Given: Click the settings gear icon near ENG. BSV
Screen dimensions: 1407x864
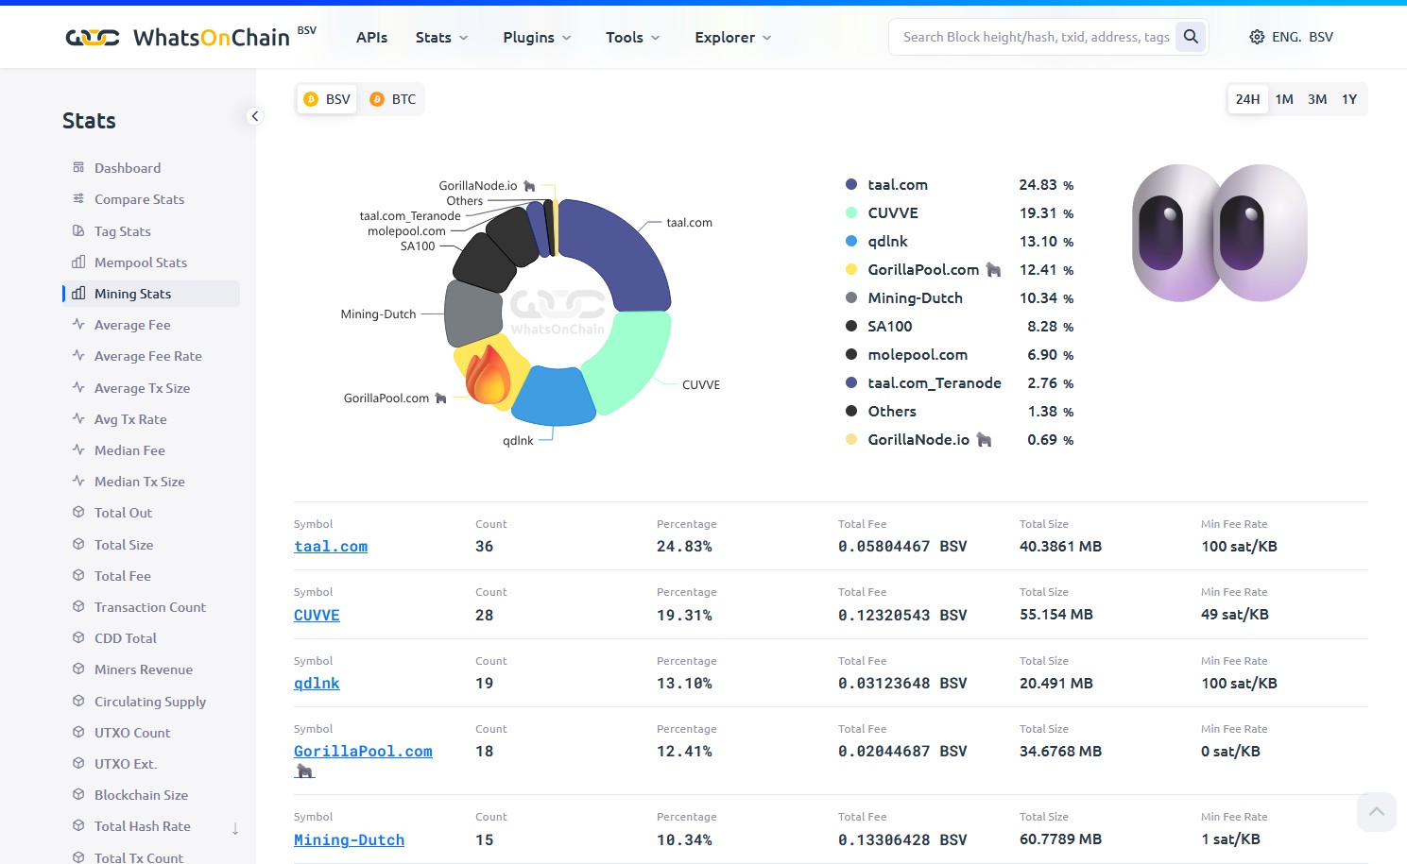Looking at the screenshot, I should 1257,37.
